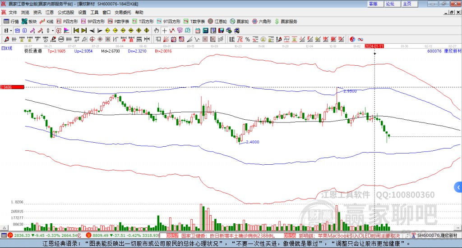Jump to last bar with skip-end icon
The width and height of the screenshot is (462, 248).
click(84, 31)
